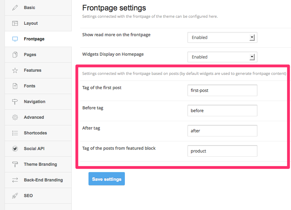
Task: Switch to Theme Branding tab
Action: point(40,164)
